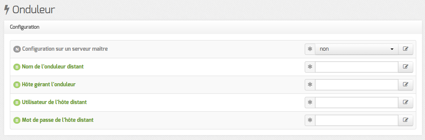Image resolution: width=425 pixels, height=140 pixels.
Task: Click the B badge beside Utilisateur de l'hôte distant
Action: coord(17,103)
